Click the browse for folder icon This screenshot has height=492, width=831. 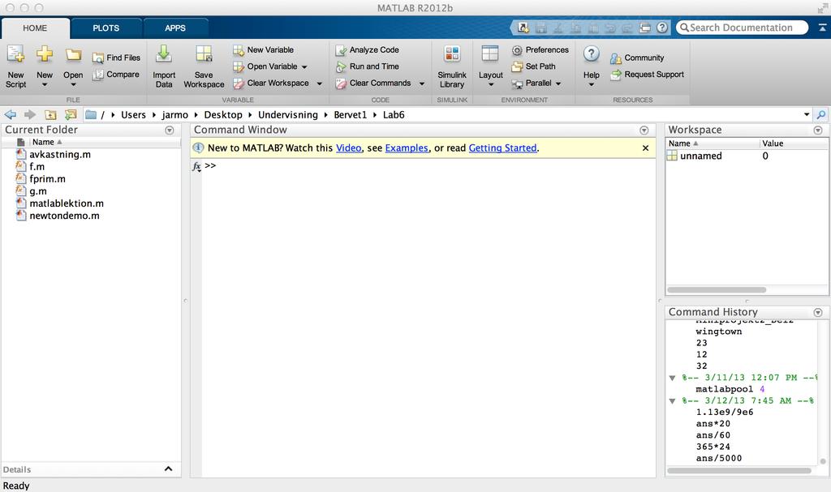pyautogui.click(x=71, y=114)
